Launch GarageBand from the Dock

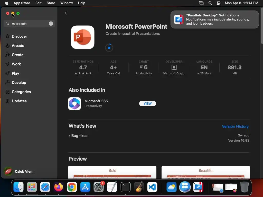point(139,187)
